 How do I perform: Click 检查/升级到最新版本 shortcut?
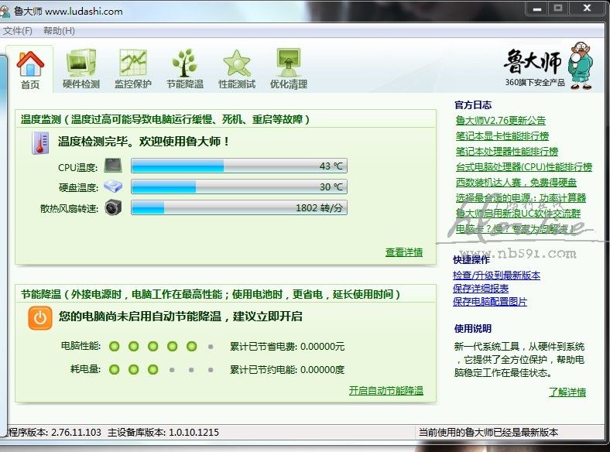pyautogui.click(x=496, y=276)
